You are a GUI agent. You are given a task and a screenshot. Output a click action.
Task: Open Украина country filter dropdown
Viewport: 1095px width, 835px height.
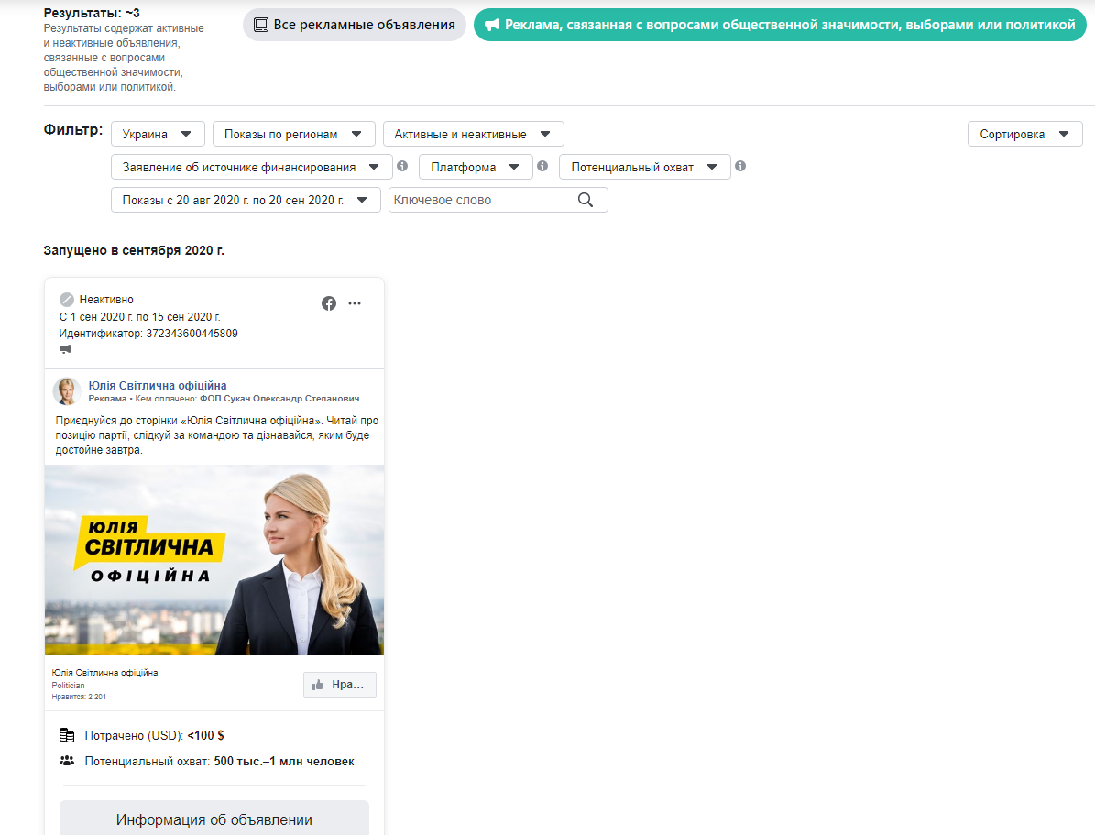tap(158, 134)
